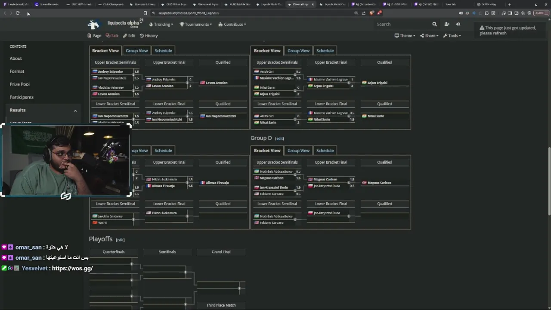
Task: Click match info icon for Esipenko vs Nepomniachtchi
Action: [133, 75]
